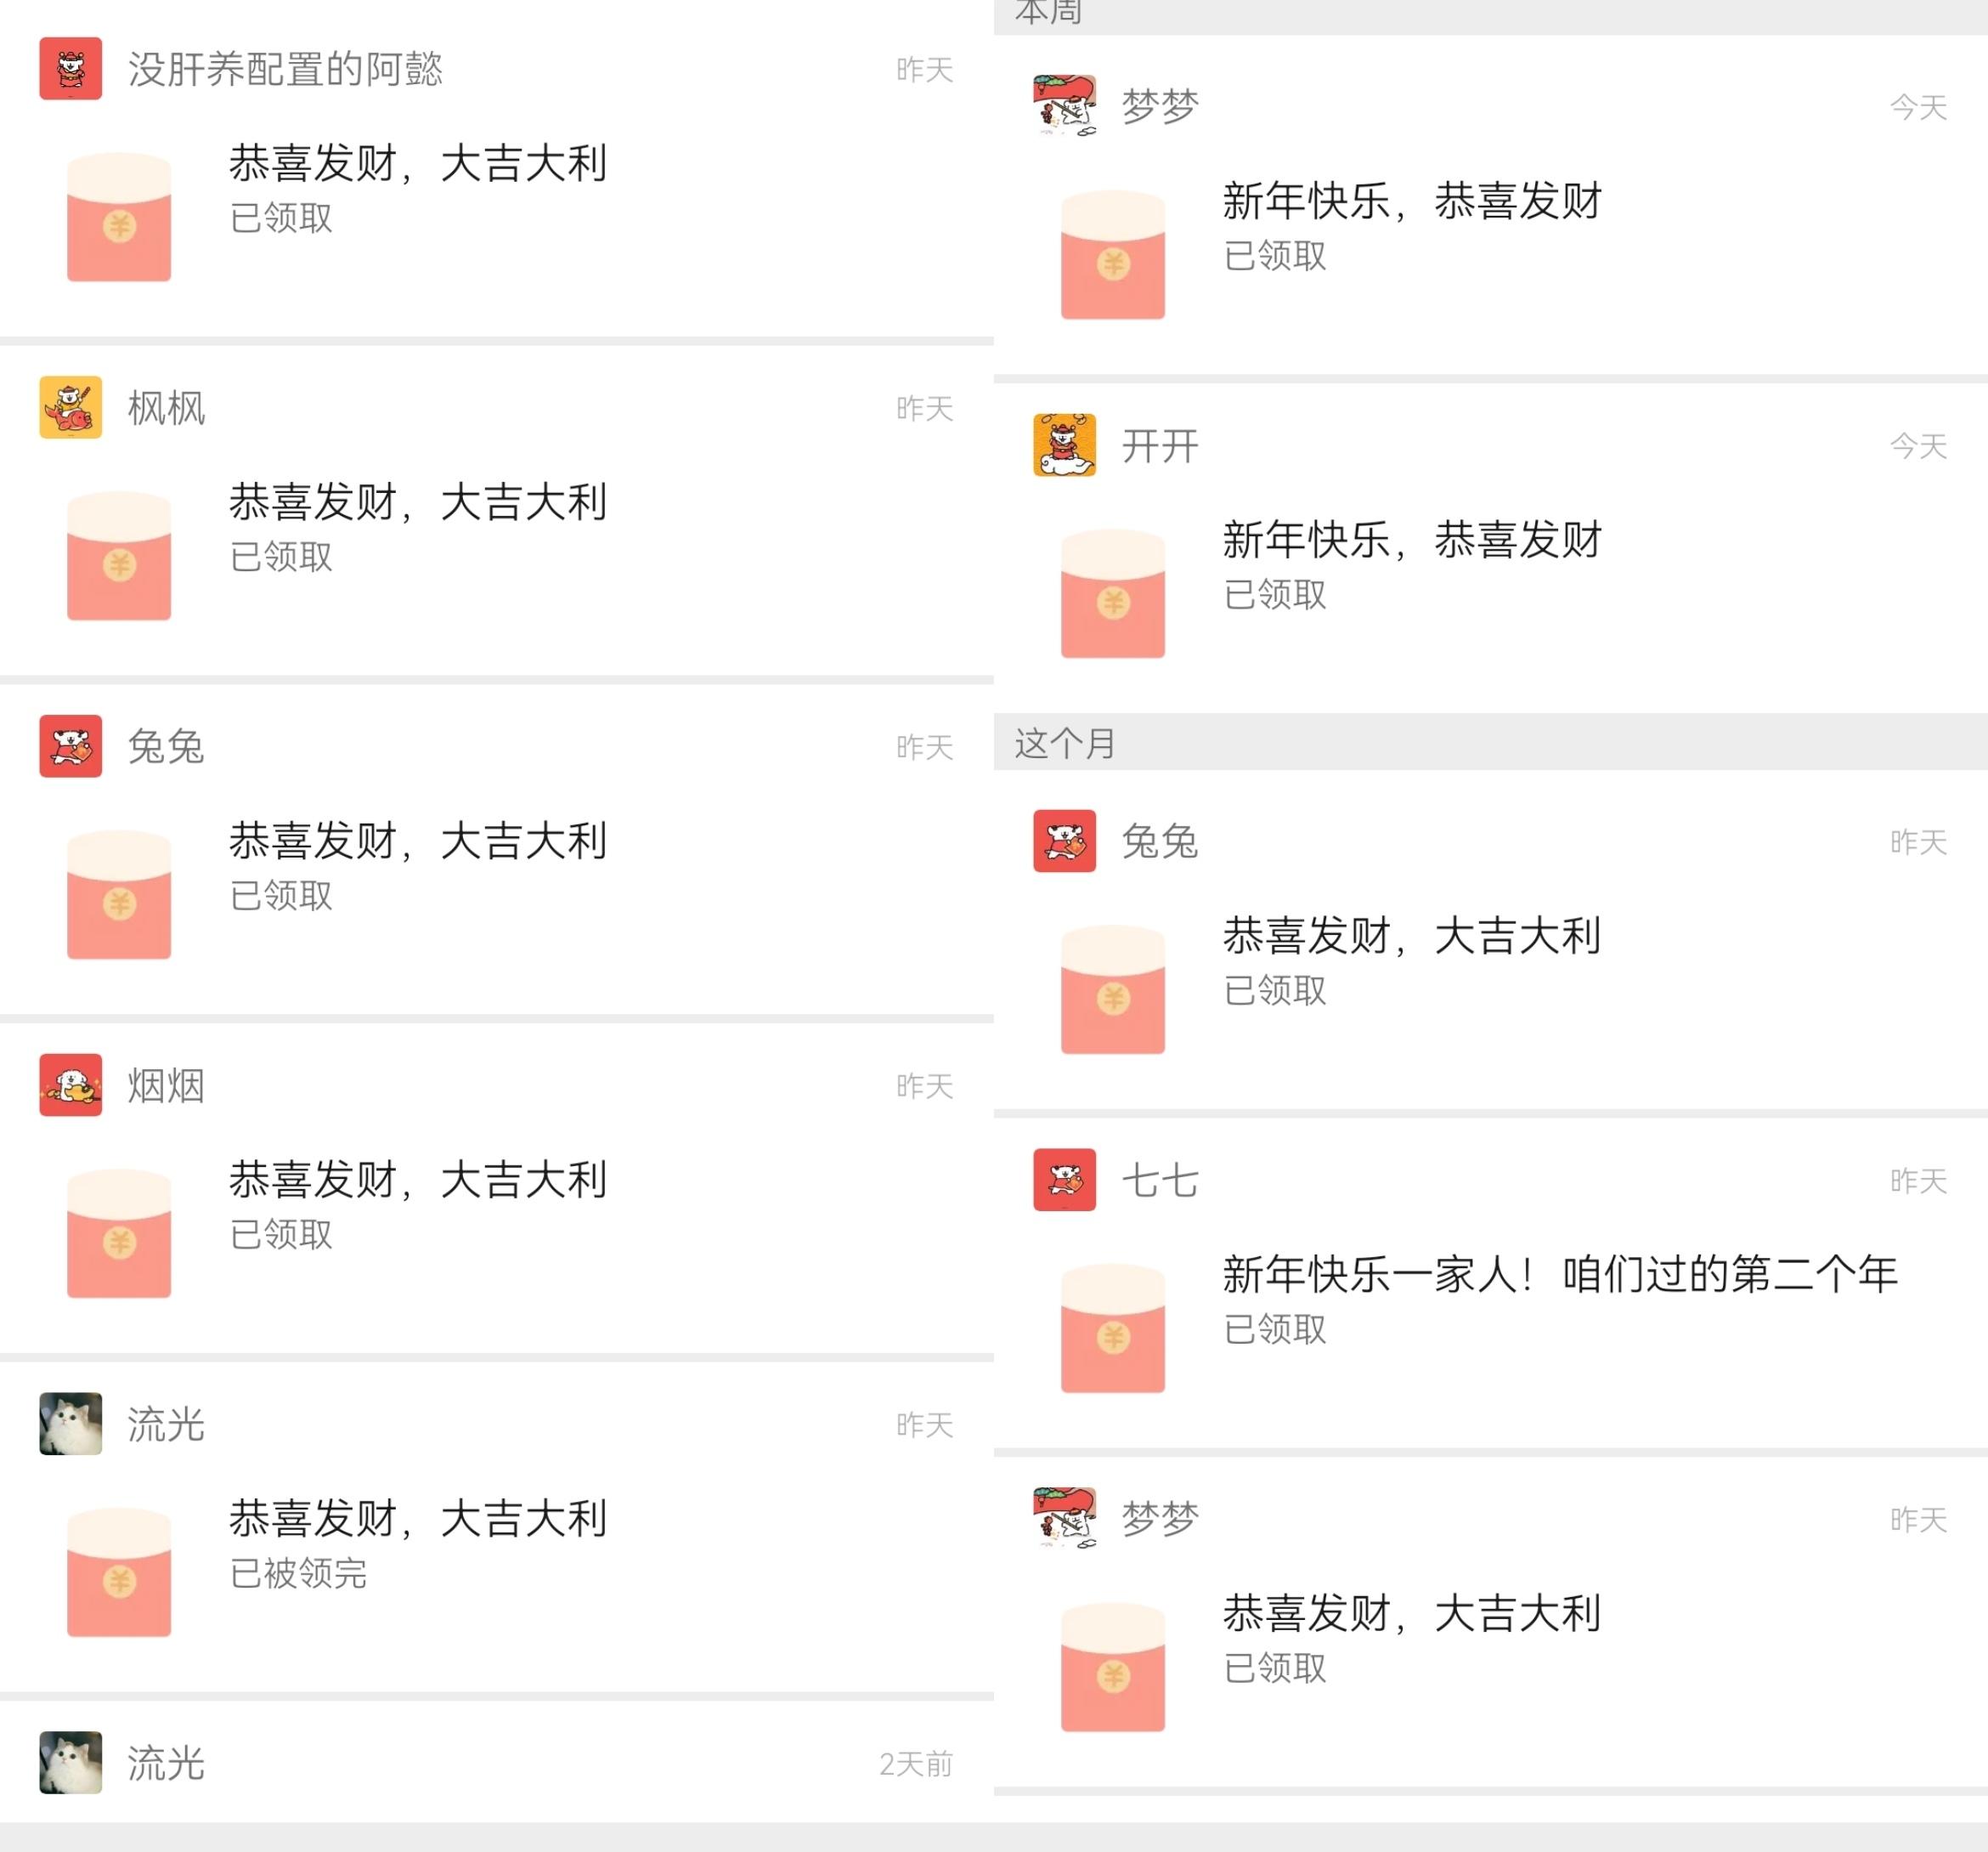Tap 梦梦's avatar on yesterday's envelope

click(1065, 1519)
